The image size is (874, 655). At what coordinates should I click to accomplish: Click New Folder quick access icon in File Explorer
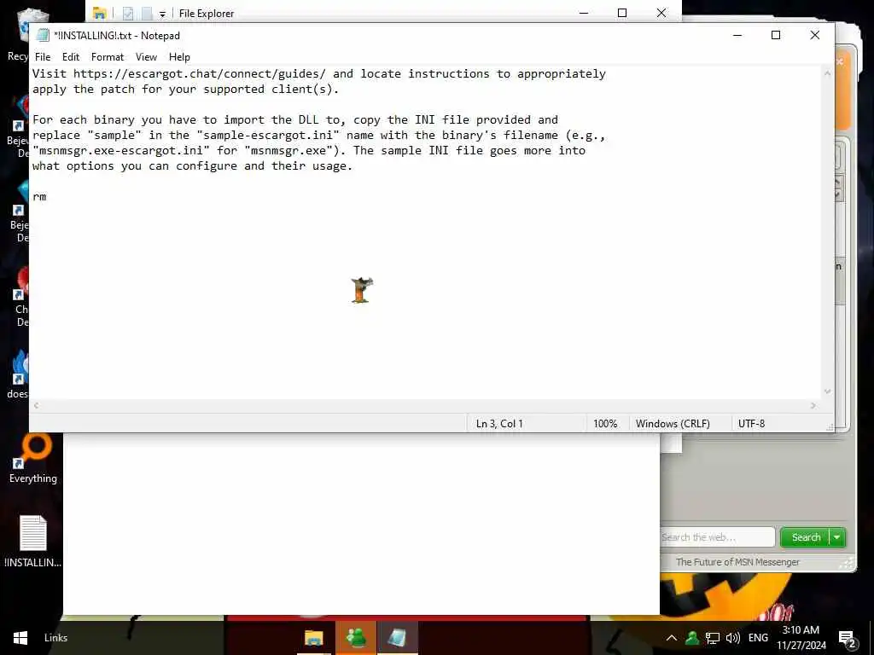click(x=147, y=13)
